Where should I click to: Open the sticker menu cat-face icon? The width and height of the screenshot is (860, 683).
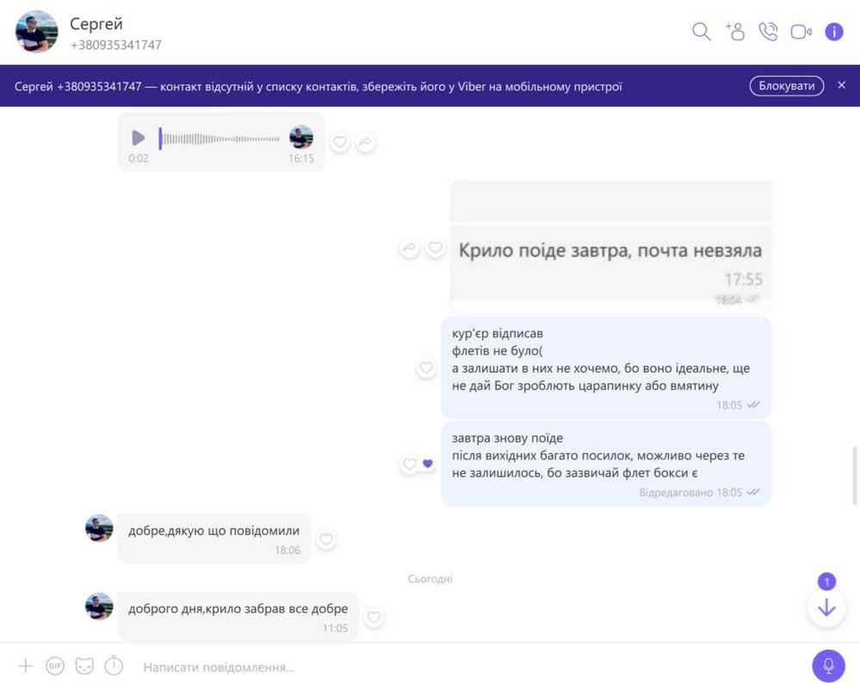pyautogui.click(x=84, y=666)
